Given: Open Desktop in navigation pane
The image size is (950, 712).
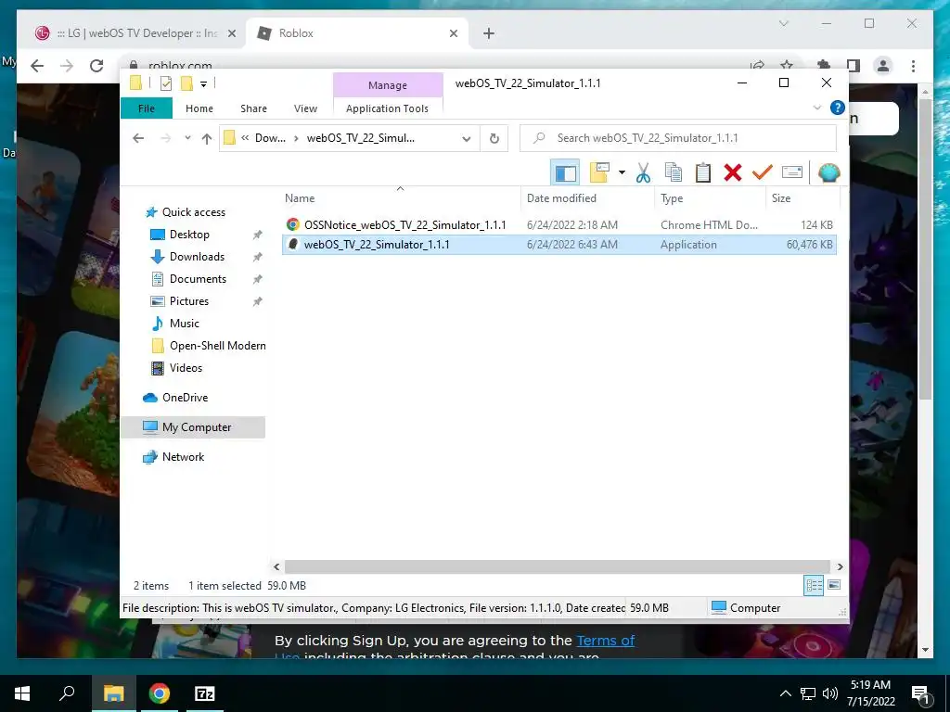Looking at the screenshot, I should tap(189, 235).
